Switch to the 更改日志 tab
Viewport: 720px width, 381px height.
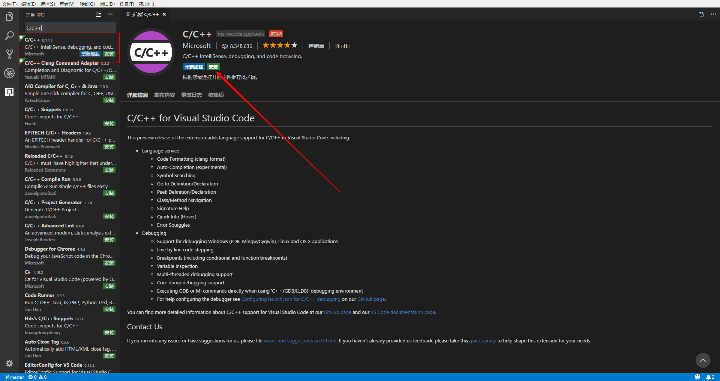191,95
